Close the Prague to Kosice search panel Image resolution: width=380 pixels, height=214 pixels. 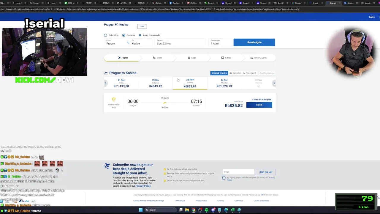pos(142,26)
